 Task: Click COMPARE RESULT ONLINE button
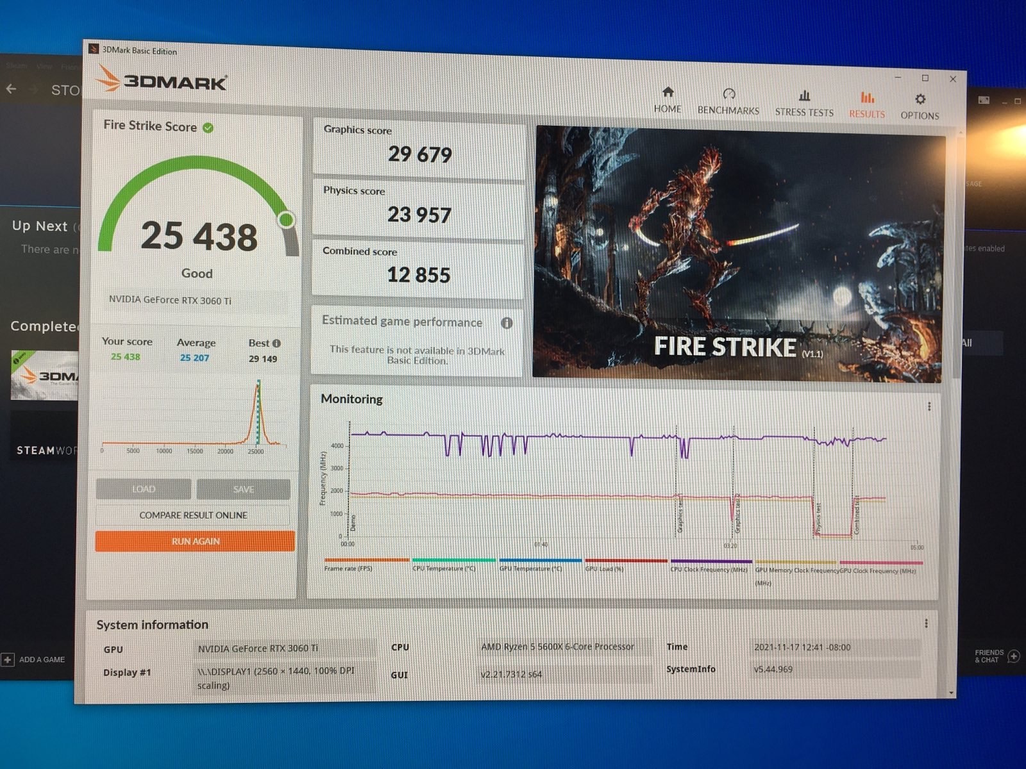click(x=193, y=515)
